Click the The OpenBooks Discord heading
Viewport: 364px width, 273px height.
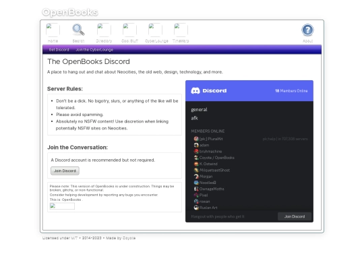[88, 61]
